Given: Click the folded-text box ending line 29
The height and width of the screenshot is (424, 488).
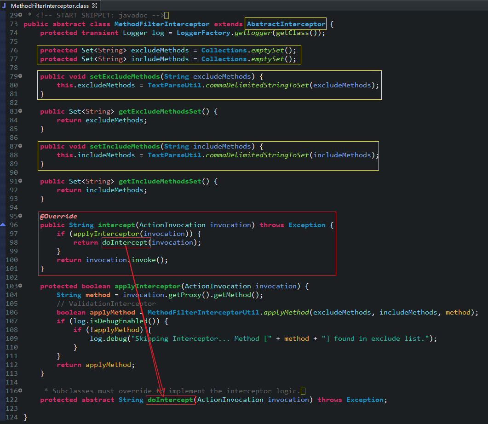Looking at the screenshot, I should [x=166, y=16].
